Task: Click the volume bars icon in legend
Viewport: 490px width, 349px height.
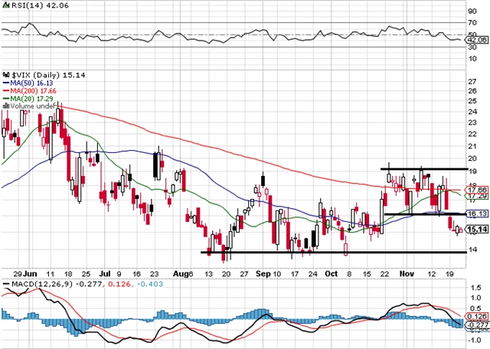Action: point(6,107)
